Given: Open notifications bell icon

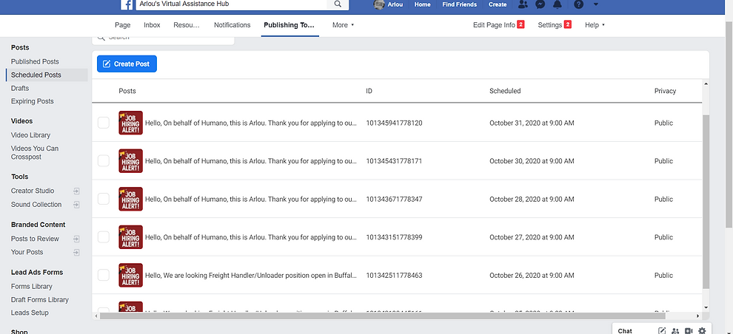Looking at the screenshot, I should coord(557,4).
